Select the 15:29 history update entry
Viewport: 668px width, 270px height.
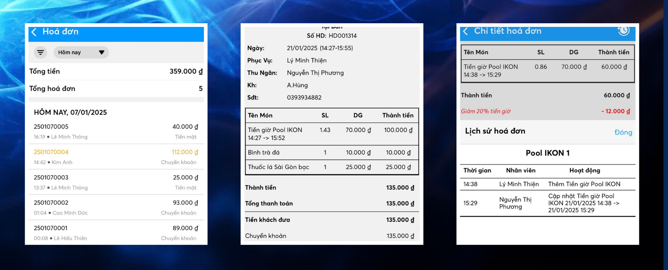547,203
